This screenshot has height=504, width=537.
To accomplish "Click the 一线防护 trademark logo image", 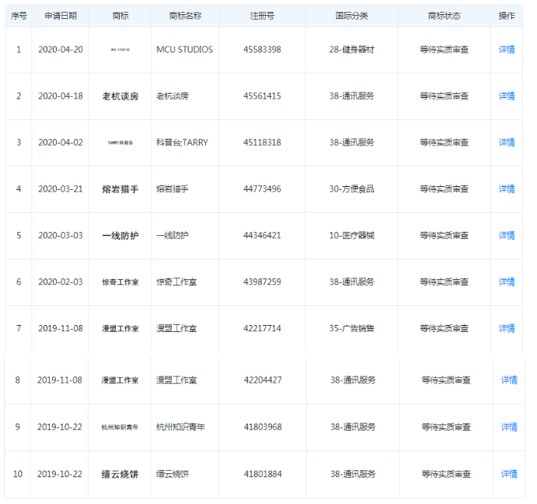I will point(120,236).
